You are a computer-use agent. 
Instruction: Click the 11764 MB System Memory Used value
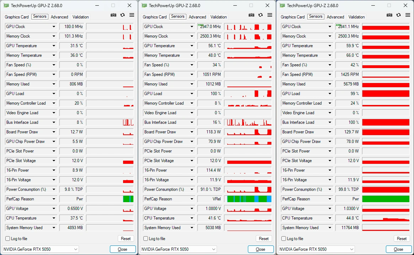[x=347, y=228]
